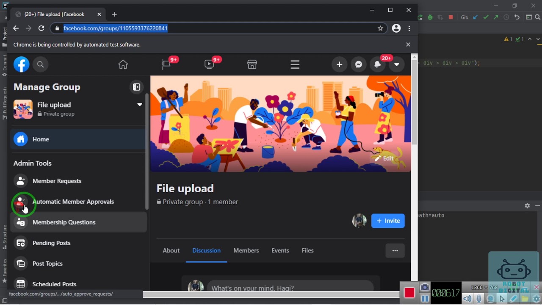This screenshot has height=305, width=542.
Task: Click the red Stop icon in IDE toolbar
Action: coord(451,17)
